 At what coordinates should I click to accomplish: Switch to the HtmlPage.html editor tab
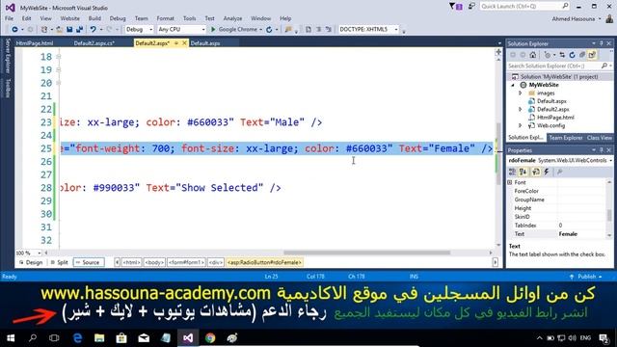pos(35,43)
